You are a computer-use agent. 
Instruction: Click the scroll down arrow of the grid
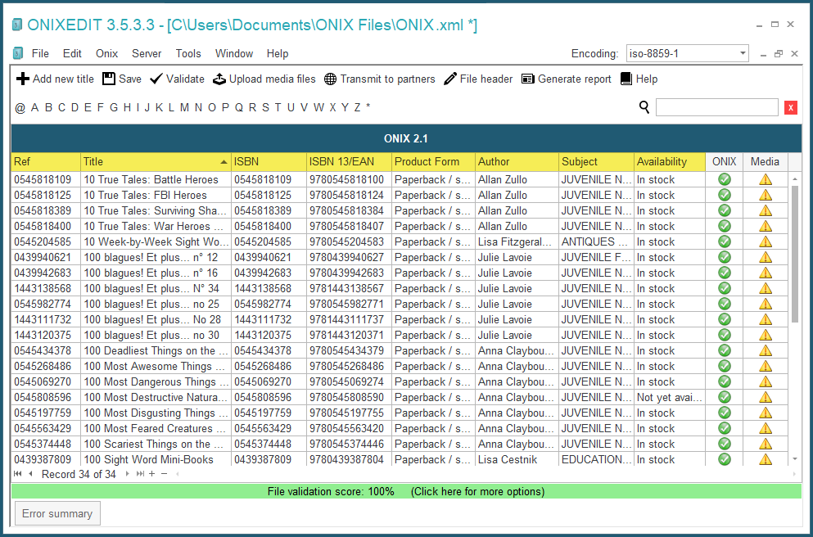(795, 459)
